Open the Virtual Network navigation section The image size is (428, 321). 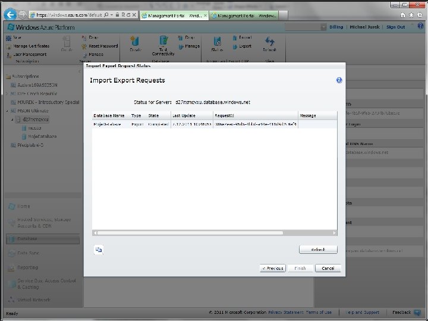coord(29,300)
